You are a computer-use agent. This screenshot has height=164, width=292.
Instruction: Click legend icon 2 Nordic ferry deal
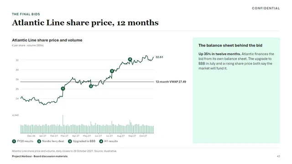(39, 141)
